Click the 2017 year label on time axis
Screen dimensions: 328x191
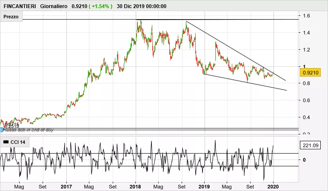click(66, 187)
